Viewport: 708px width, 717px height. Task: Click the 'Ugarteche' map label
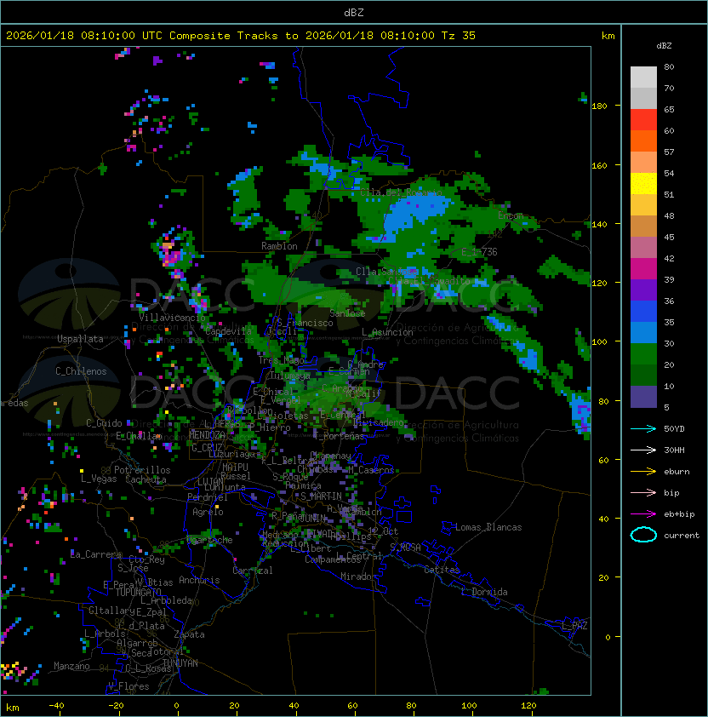click(210, 540)
